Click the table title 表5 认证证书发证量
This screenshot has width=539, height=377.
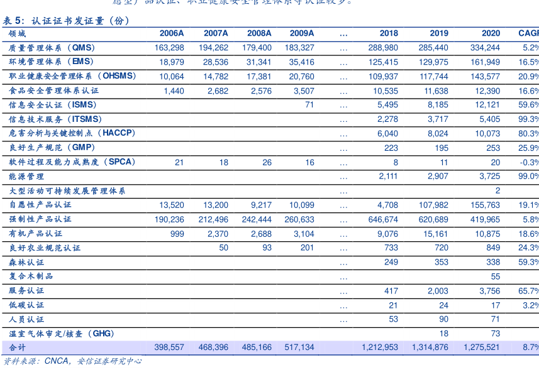coord(66,21)
